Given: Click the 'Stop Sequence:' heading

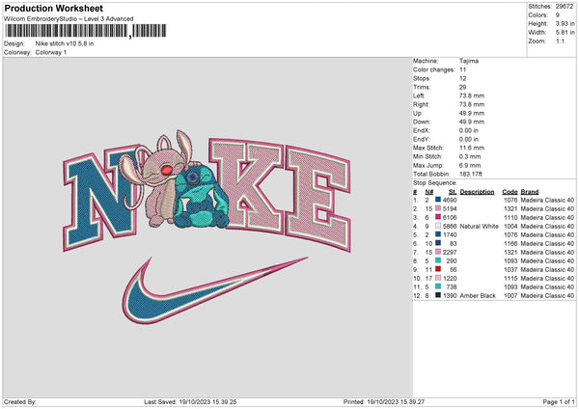Looking at the screenshot, I should (x=435, y=183).
